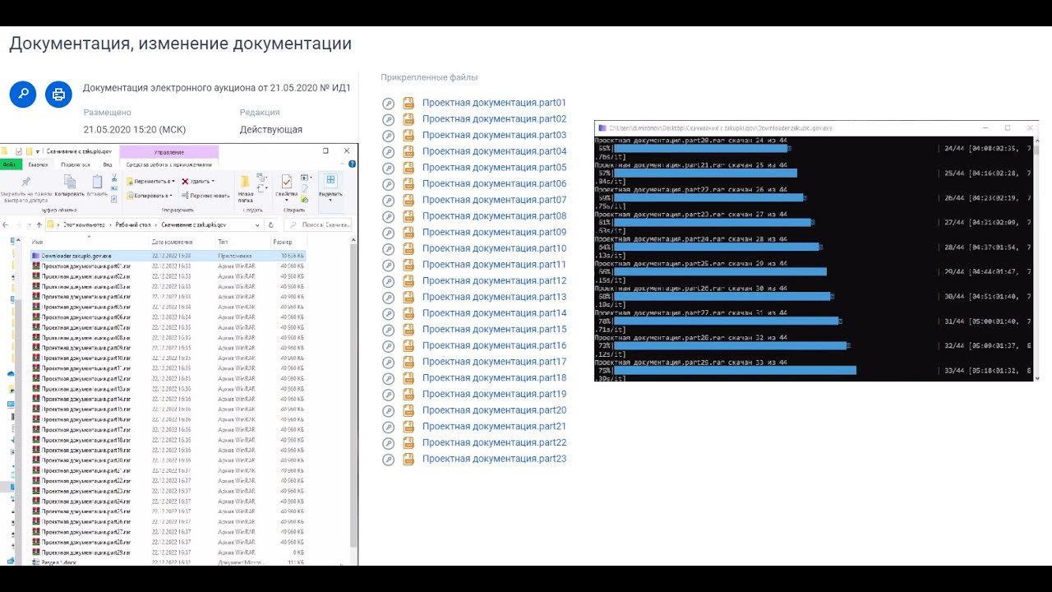Click Explorer up-one-level arrow
Screen dimensions: 1052x592
[x=39, y=224]
